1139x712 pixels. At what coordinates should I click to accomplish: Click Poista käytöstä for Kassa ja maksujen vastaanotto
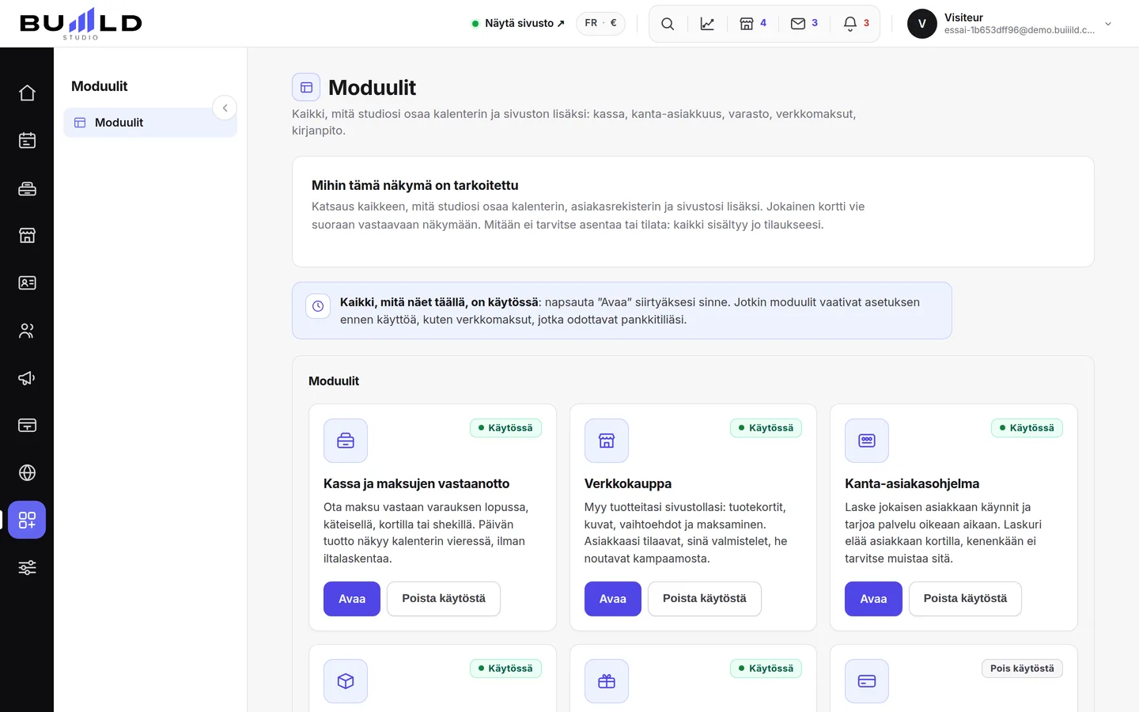444,599
